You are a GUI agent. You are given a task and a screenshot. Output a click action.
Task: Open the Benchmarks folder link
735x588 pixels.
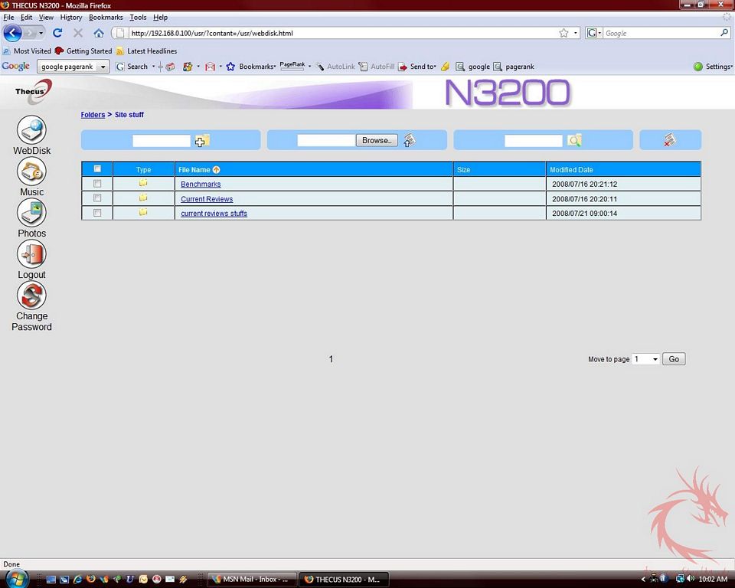[201, 185]
